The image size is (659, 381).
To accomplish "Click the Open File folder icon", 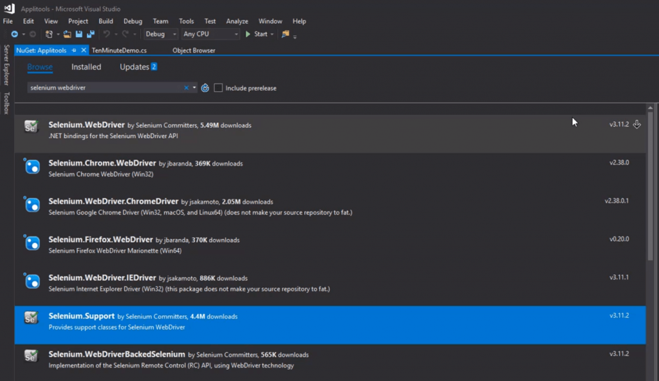I will (67, 34).
